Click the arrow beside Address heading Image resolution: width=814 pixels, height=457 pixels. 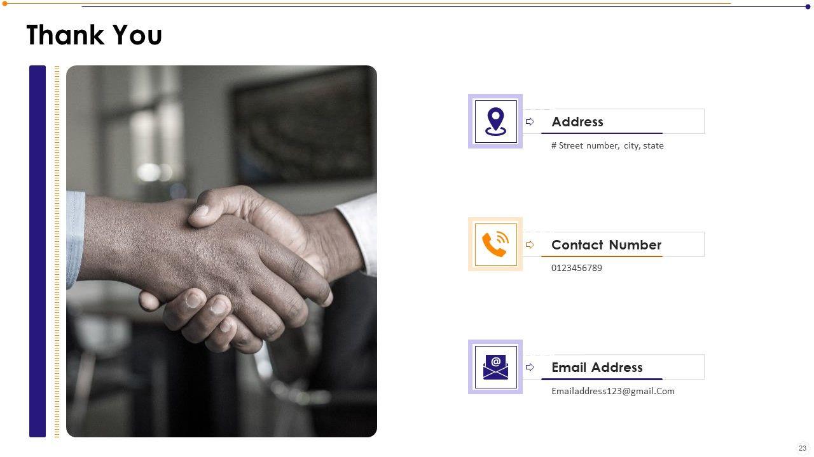(x=530, y=121)
